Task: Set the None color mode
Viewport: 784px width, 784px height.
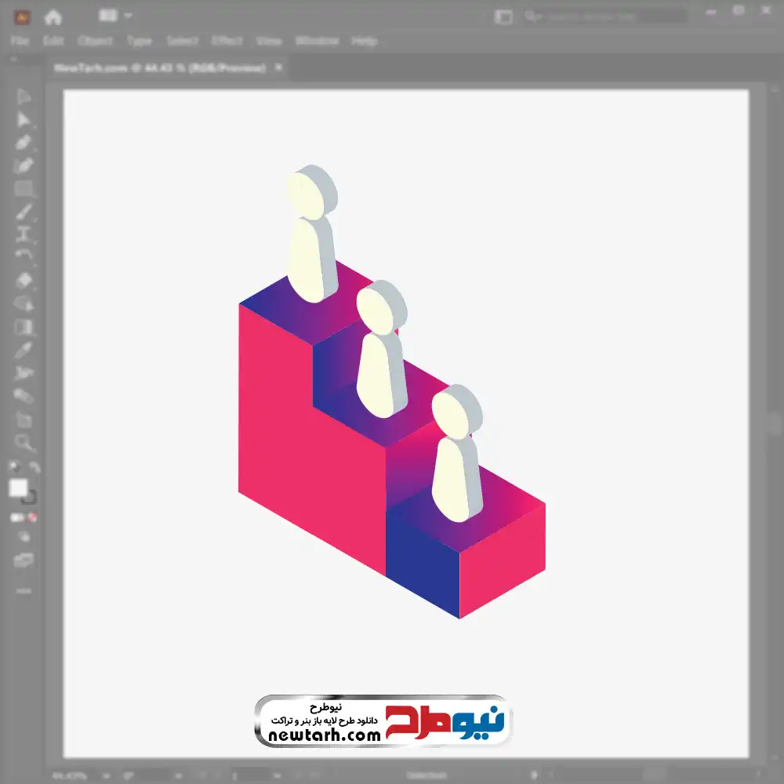Action: tap(33, 517)
